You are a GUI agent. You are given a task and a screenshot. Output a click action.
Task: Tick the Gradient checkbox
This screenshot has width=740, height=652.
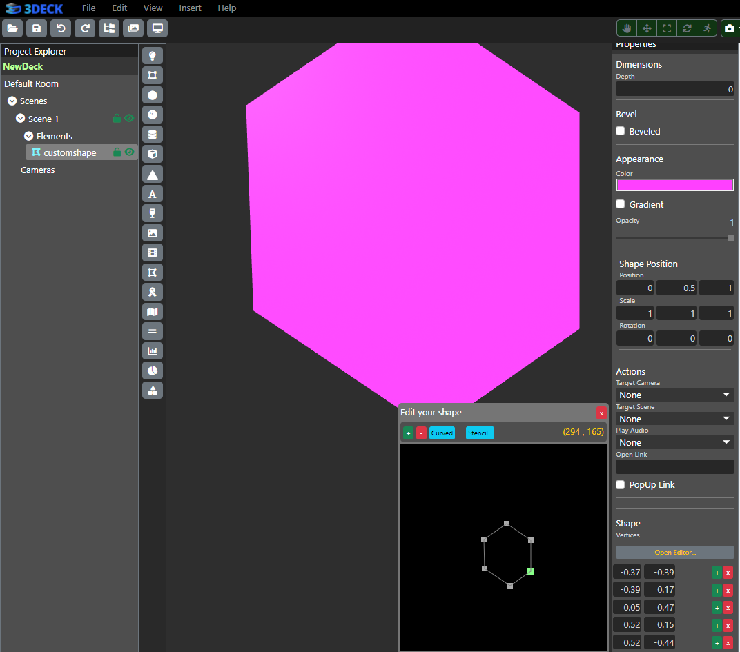[x=621, y=204]
